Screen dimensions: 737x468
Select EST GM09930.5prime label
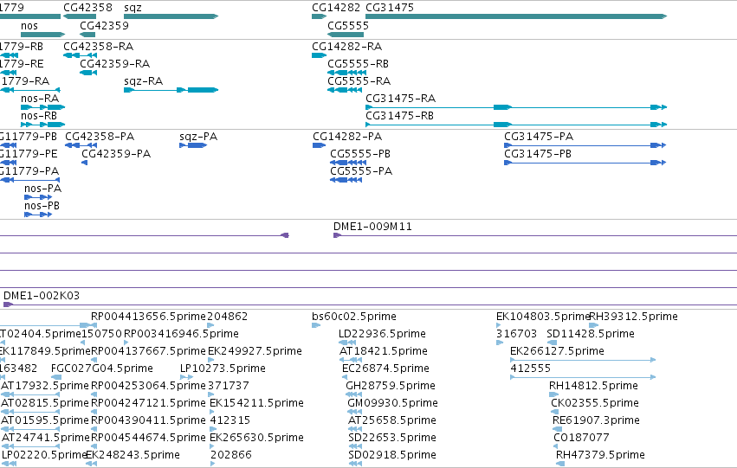click(x=393, y=403)
